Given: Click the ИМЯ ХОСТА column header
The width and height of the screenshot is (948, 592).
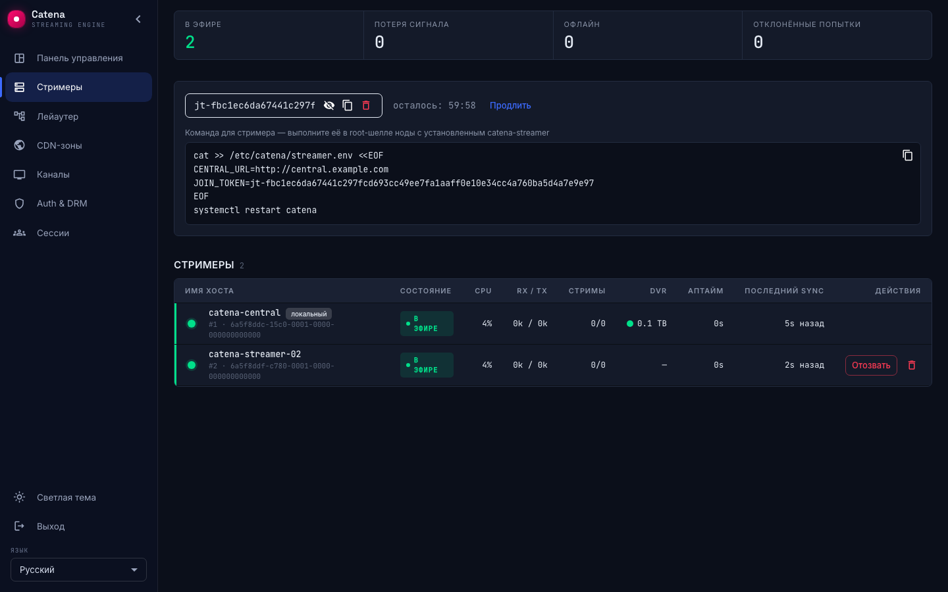Looking at the screenshot, I should 209,291.
